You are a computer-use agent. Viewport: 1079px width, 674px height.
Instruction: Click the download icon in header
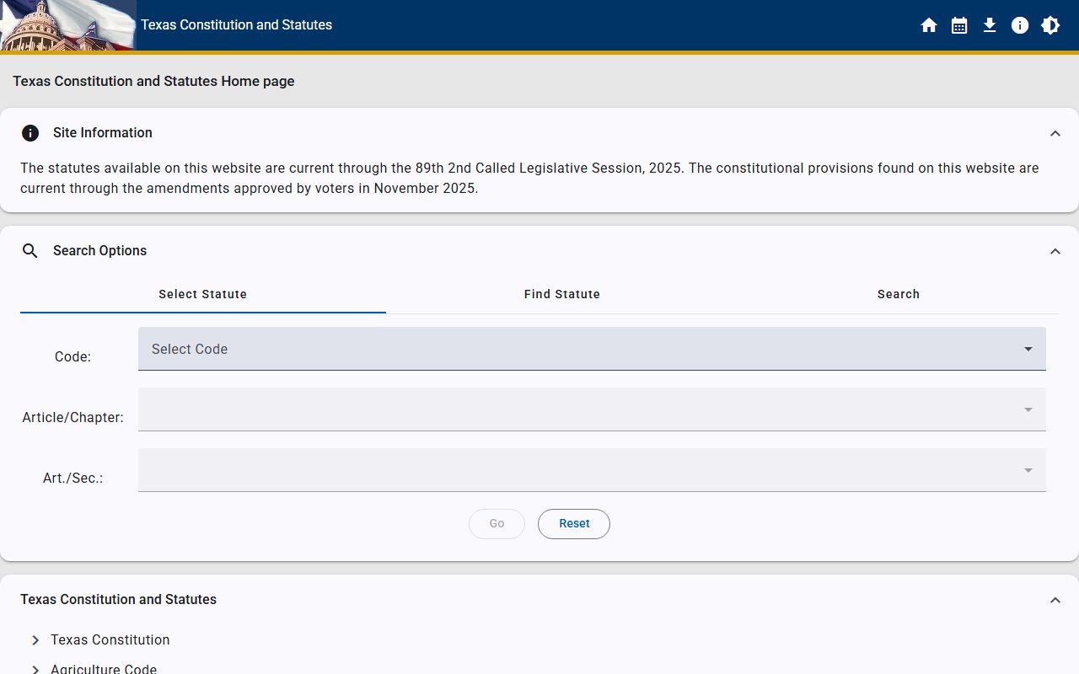click(990, 25)
